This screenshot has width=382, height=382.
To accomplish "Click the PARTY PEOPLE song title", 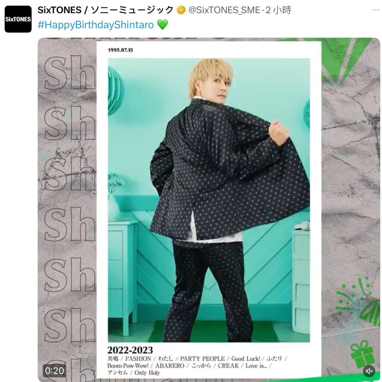I will (203, 358).
